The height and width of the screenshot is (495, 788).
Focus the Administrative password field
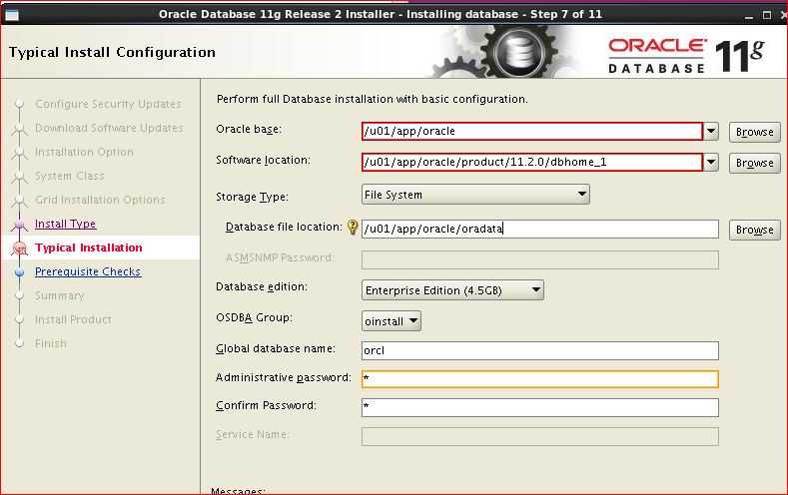pyautogui.click(x=539, y=379)
